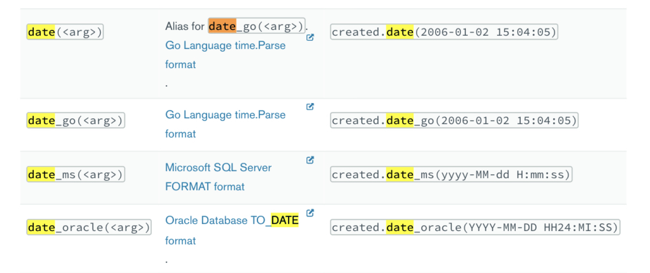The width and height of the screenshot is (650, 273).
Task: Open external link icon beside Oracle Database TO_DATE
Action: (310, 213)
